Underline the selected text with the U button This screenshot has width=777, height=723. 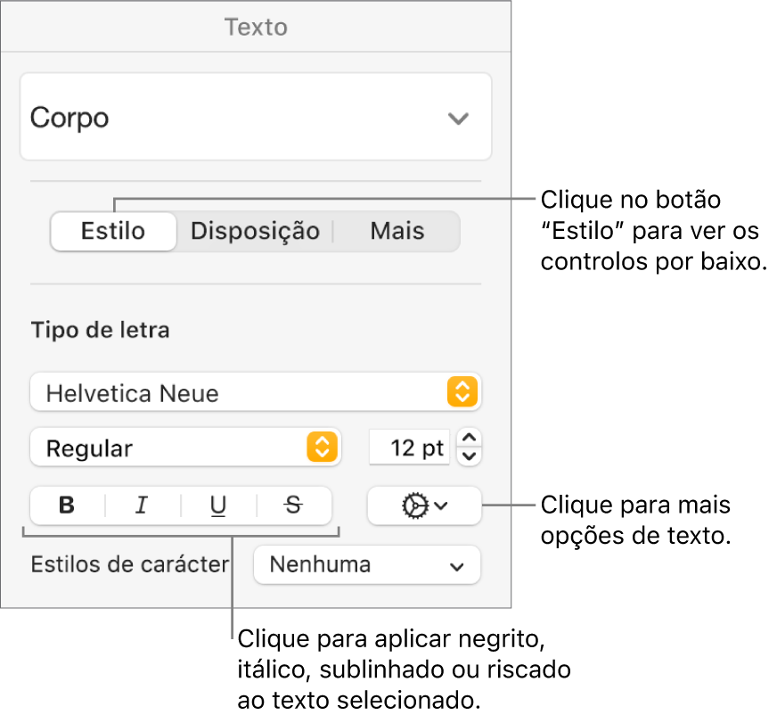pyautogui.click(x=218, y=505)
